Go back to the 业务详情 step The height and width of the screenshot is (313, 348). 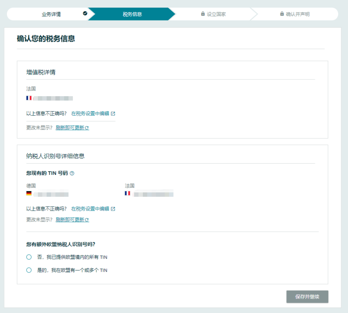point(51,14)
